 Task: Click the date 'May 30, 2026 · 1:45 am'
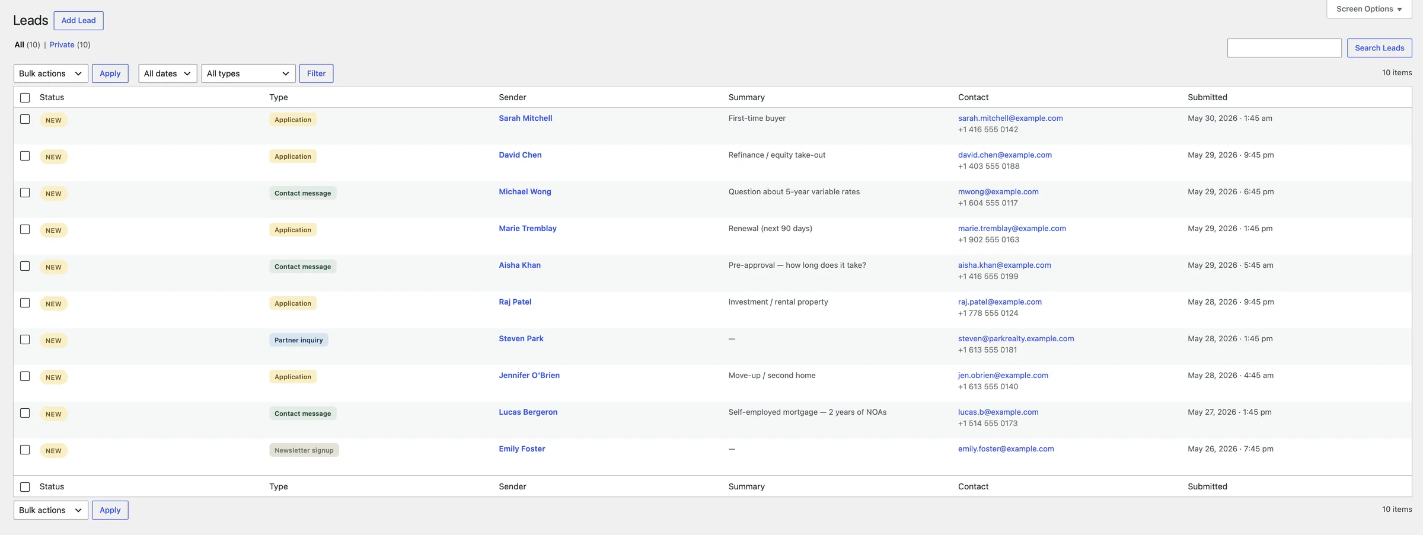tap(1230, 118)
